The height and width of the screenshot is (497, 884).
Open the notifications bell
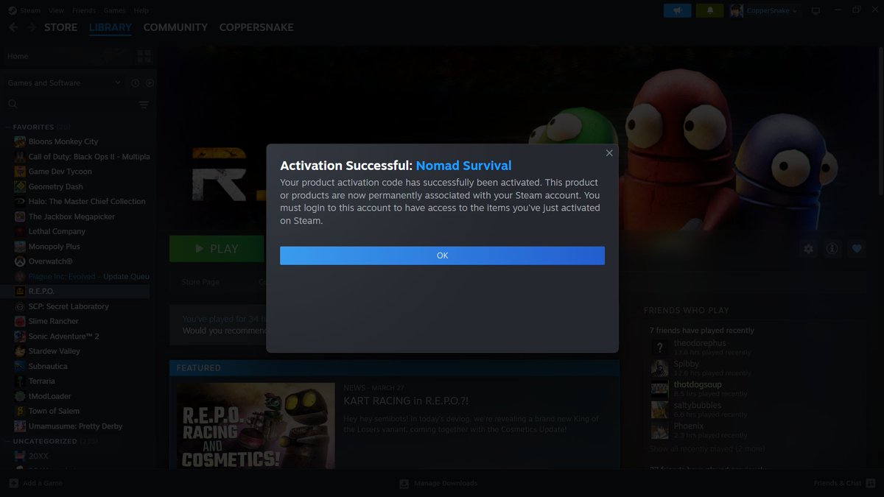710,10
